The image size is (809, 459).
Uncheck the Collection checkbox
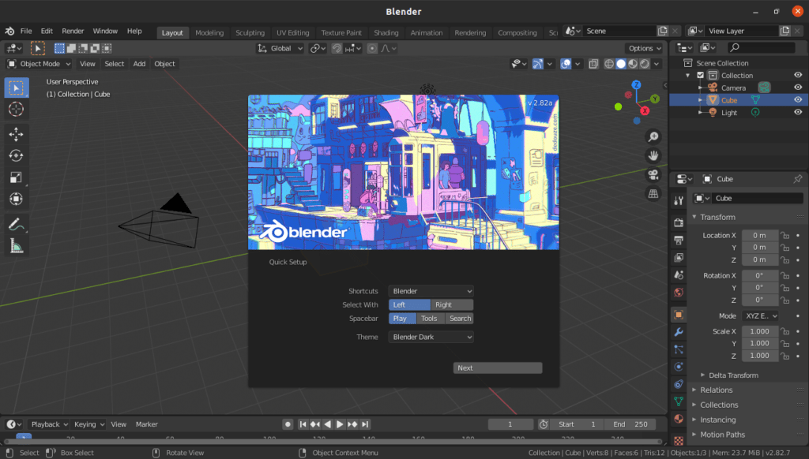click(700, 75)
